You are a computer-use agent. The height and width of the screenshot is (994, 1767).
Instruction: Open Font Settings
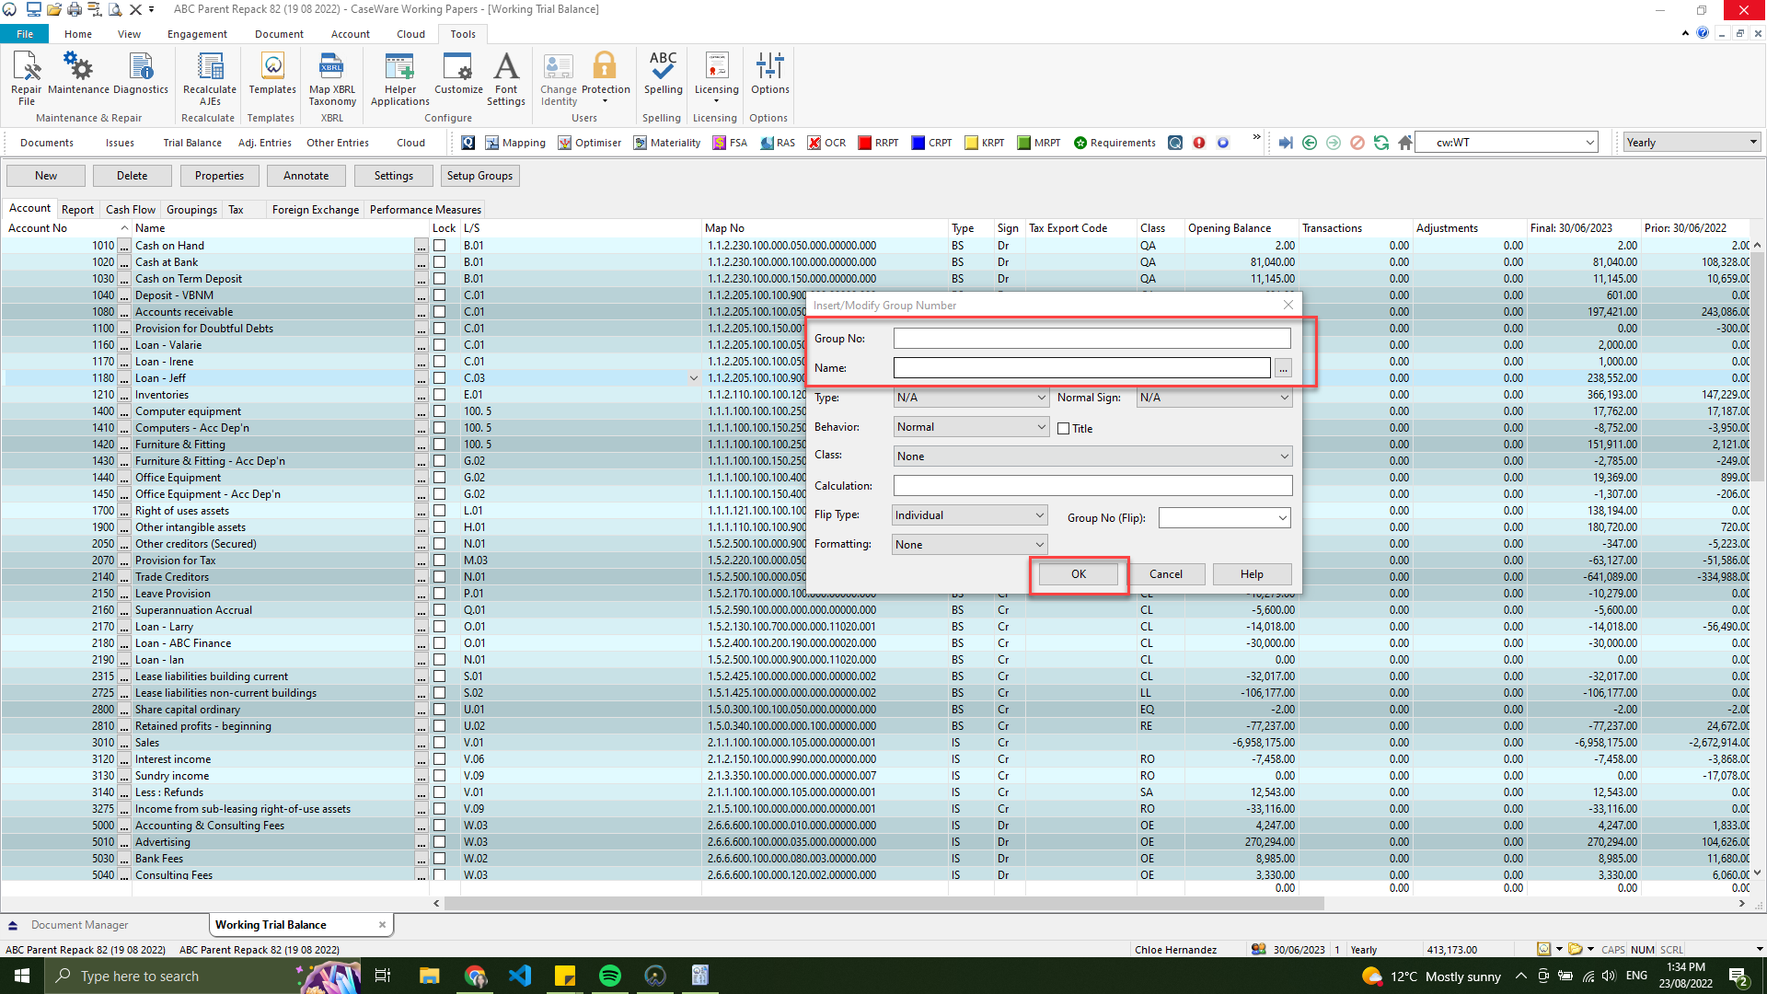click(x=506, y=78)
